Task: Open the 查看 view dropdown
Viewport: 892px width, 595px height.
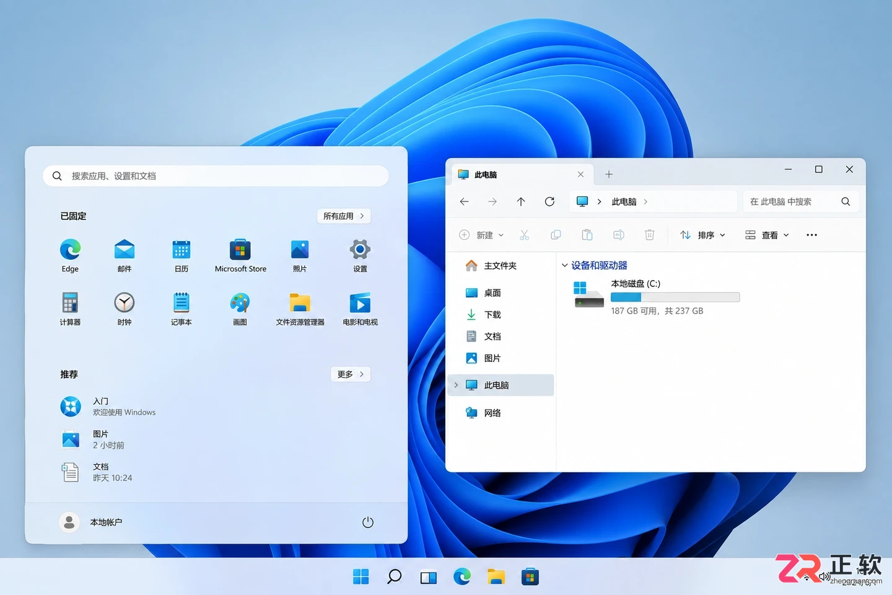Action: tap(767, 235)
